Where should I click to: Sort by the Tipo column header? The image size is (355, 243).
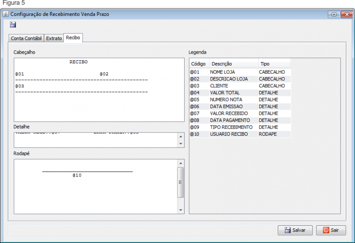pyautogui.click(x=274, y=64)
